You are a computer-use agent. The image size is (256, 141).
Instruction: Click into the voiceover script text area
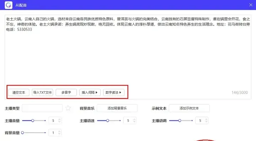pos(128,57)
